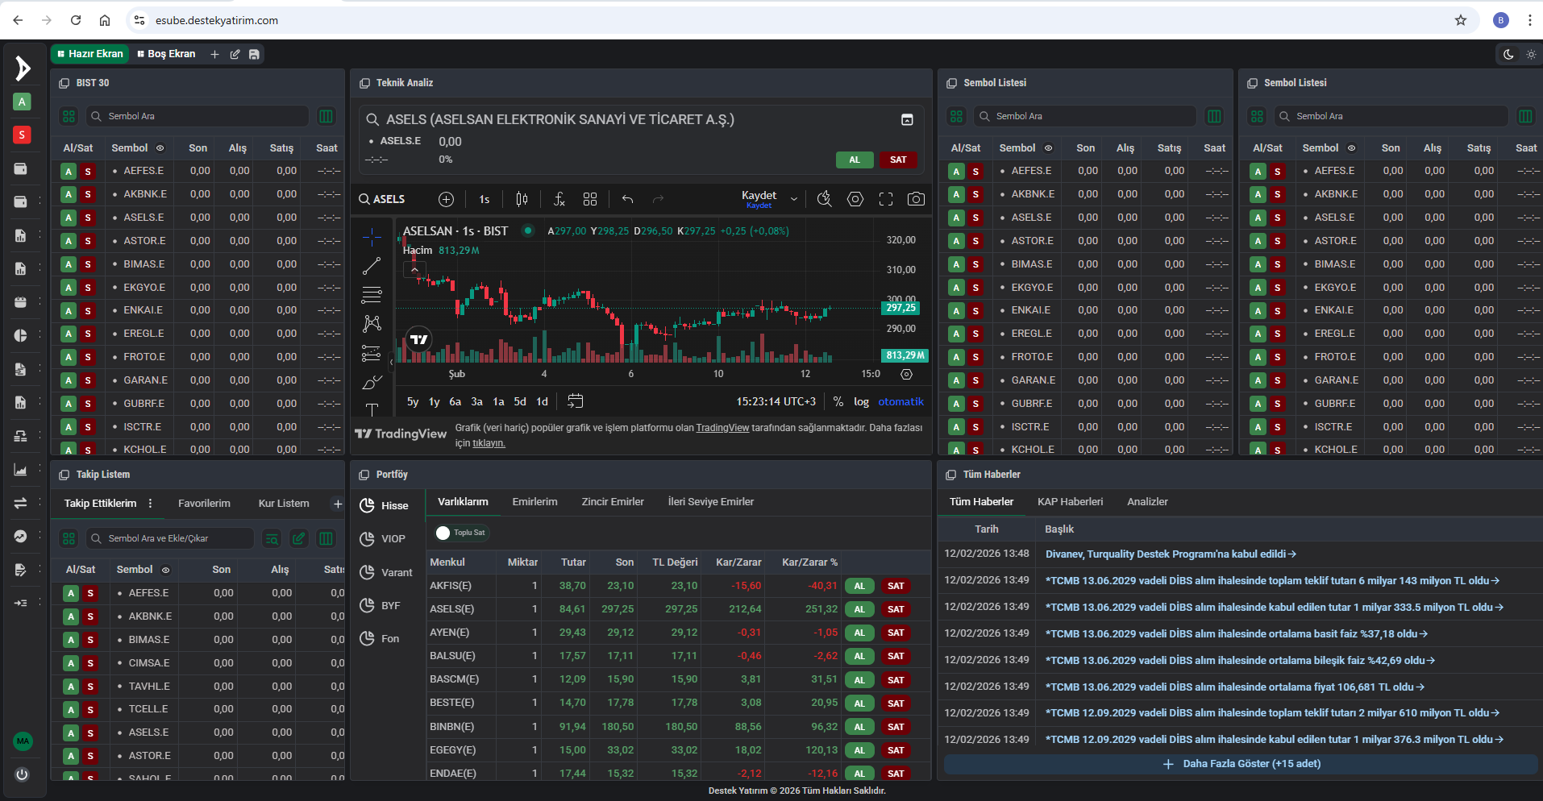Switch to the KAP Haberleri tab
Screen dimensions: 1543x801
coord(1070,501)
